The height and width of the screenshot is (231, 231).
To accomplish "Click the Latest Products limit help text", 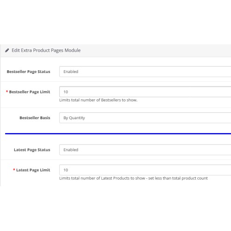I will pos(134,178).
